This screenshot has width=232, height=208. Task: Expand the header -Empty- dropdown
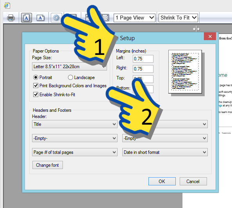click(x=75, y=138)
